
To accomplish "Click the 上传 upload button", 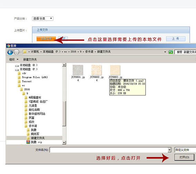I will [176, 39].
